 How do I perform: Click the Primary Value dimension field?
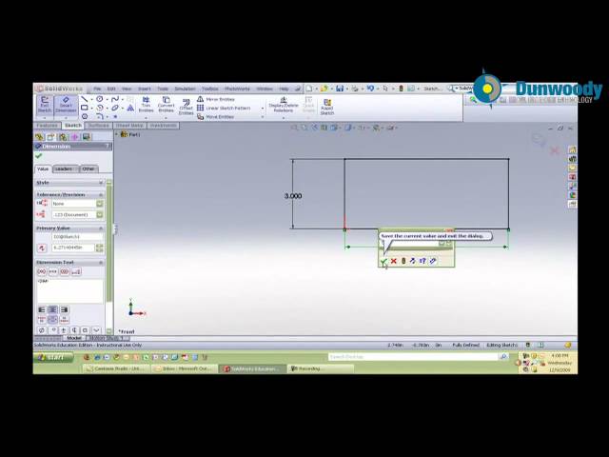click(73, 248)
